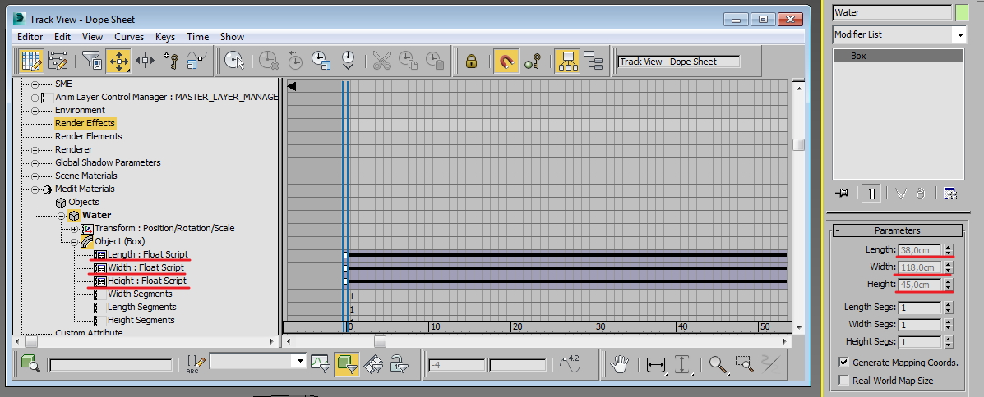This screenshot has height=397, width=984.
Task: Select the Slide Keys tool
Action: coord(145,62)
